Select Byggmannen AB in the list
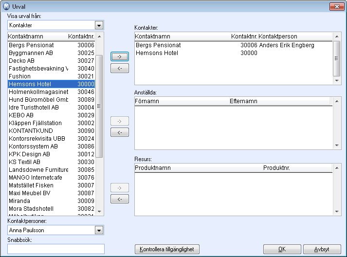Screen dimensions: 347x257 [x=51, y=53]
